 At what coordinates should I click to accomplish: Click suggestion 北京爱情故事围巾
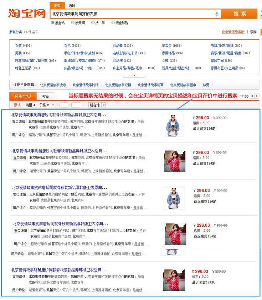tap(183, 85)
